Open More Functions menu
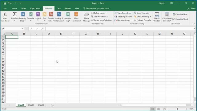The width and height of the screenshot is (197, 111). point(76,17)
